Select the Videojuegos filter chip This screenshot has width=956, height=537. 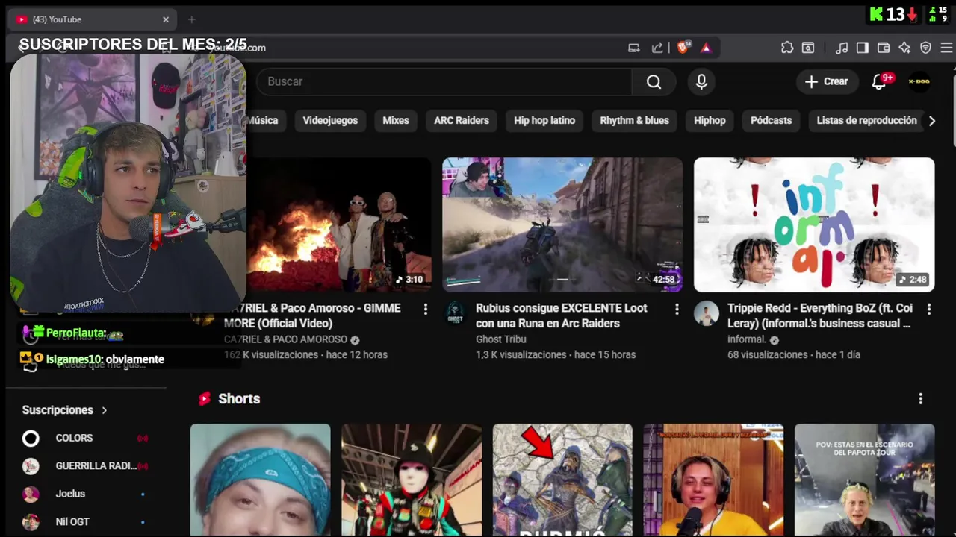330,120
